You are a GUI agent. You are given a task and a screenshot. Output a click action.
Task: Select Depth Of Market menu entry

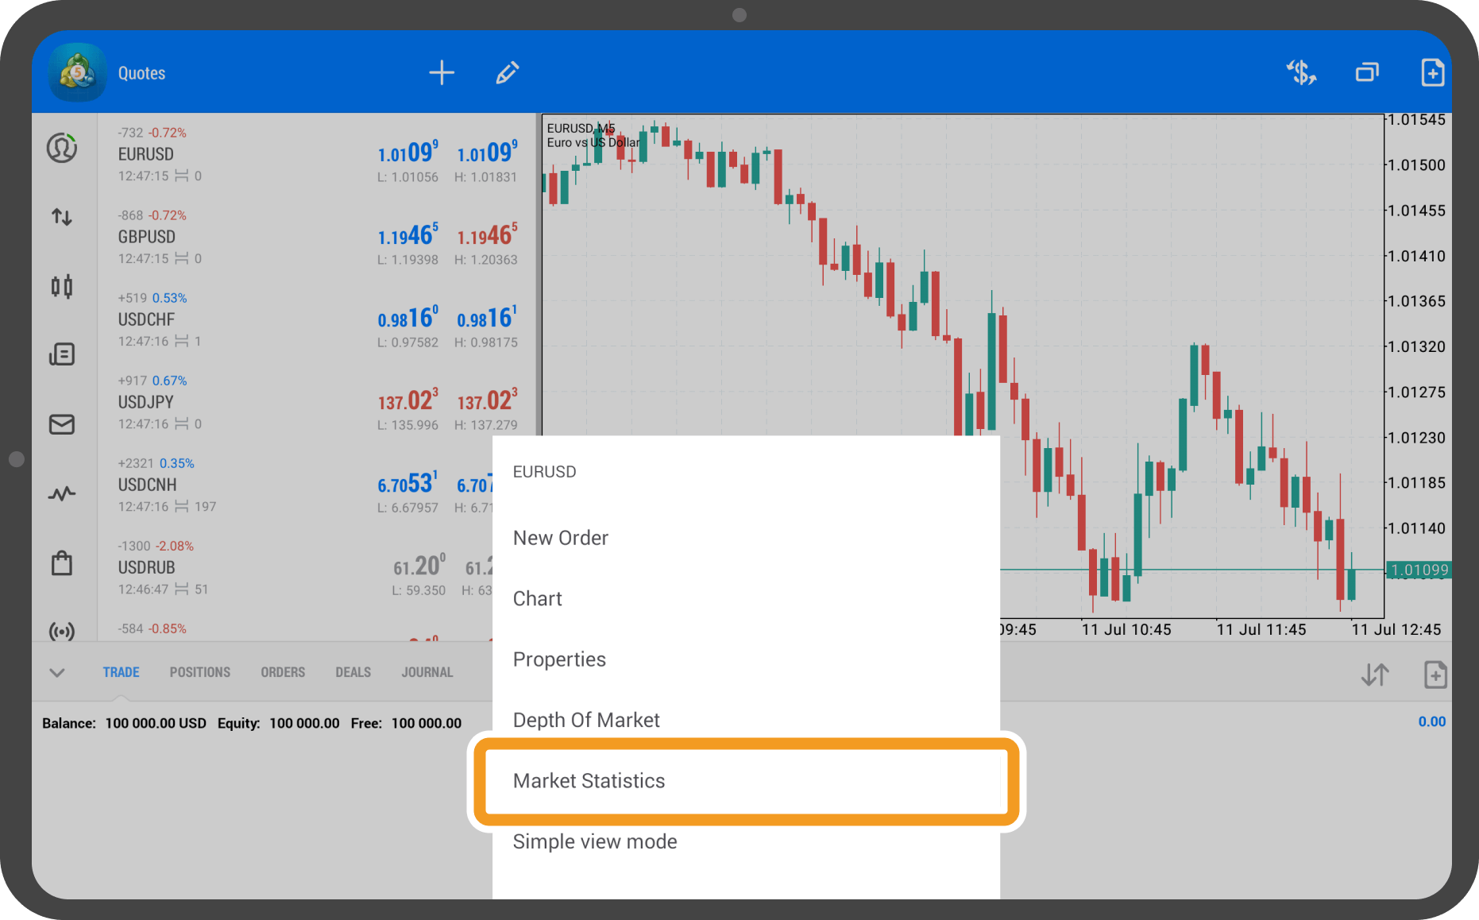coord(586,720)
